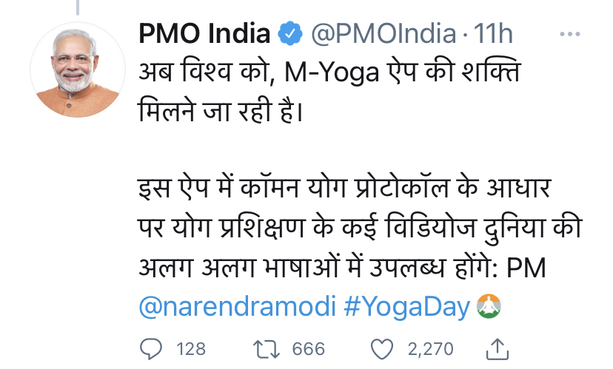Click the 128 replies count
Screen dimensions: 613x369
191,348
